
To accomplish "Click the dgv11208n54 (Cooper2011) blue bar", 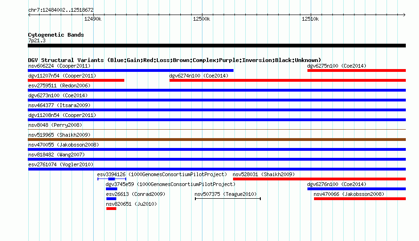I will pyautogui.click(x=217, y=120).
